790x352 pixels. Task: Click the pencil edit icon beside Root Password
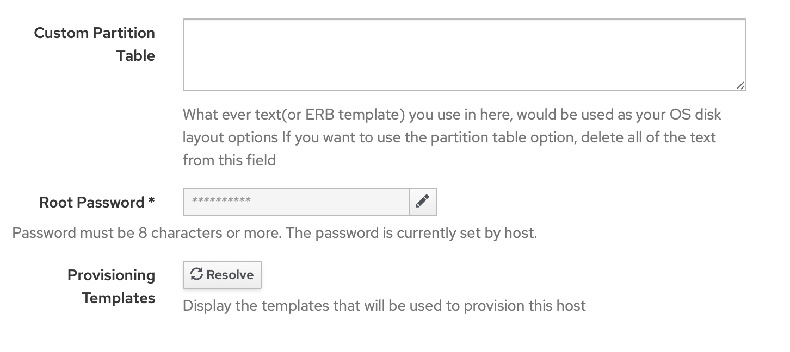pos(422,202)
